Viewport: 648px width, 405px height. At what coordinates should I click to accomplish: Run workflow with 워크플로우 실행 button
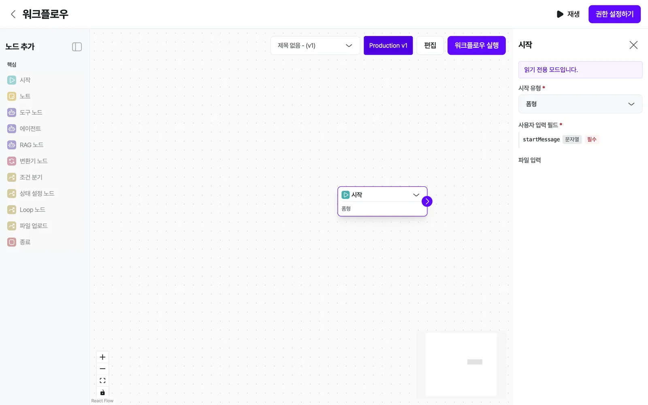pyautogui.click(x=476, y=45)
